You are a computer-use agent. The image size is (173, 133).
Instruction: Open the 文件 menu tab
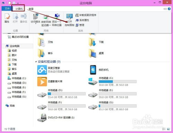[7, 9]
